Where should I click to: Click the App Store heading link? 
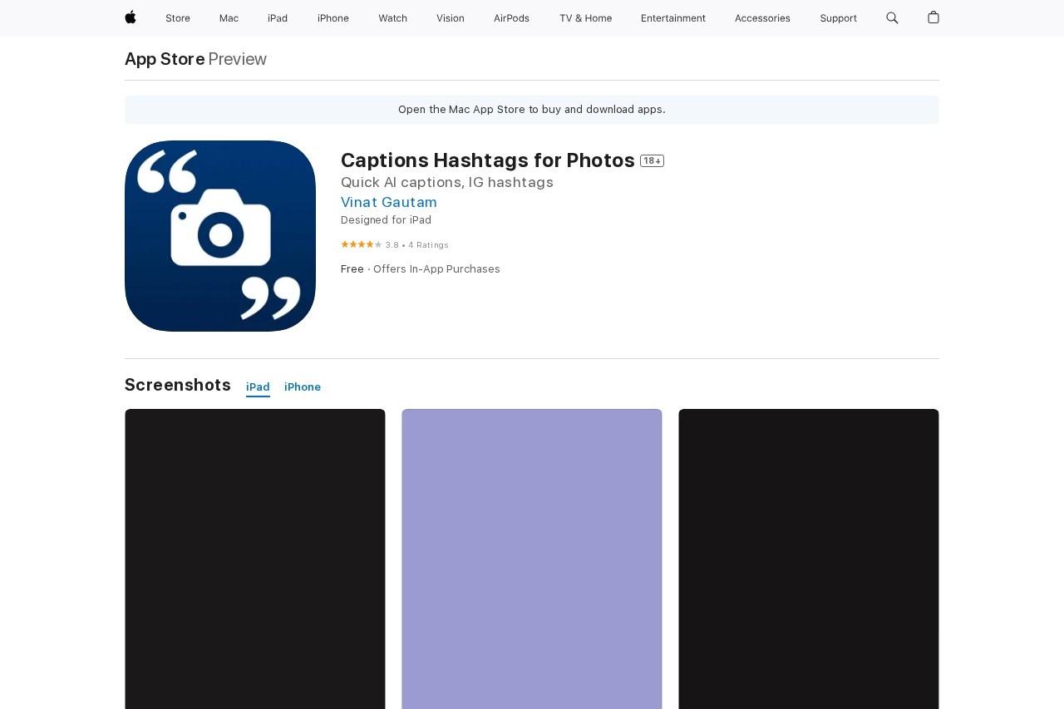click(x=165, y=59)
